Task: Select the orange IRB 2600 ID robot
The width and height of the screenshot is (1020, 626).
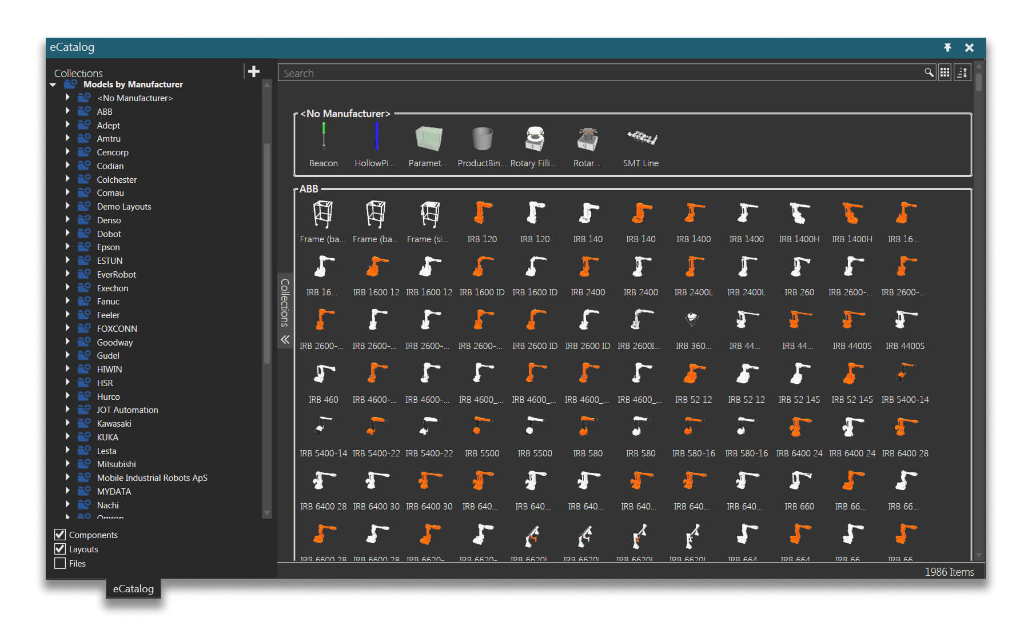Action: [535, 330]
